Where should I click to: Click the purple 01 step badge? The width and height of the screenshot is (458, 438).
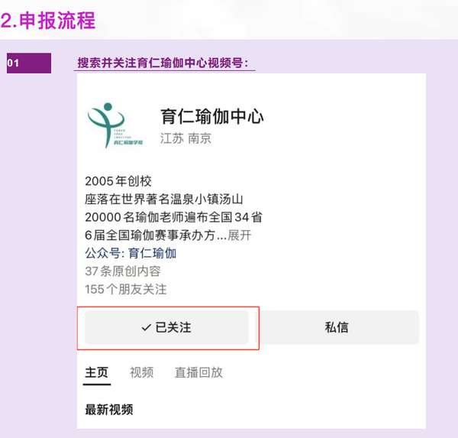click(x=29, y=63)
